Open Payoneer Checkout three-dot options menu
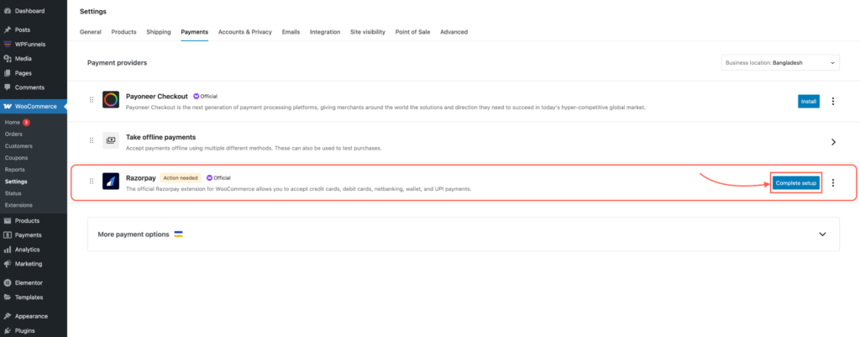The width and height of the screenshot is (860, 337). tap(833, 101)
